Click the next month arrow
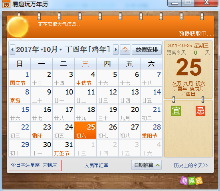 pyautogui.click(x=116, y=49)
